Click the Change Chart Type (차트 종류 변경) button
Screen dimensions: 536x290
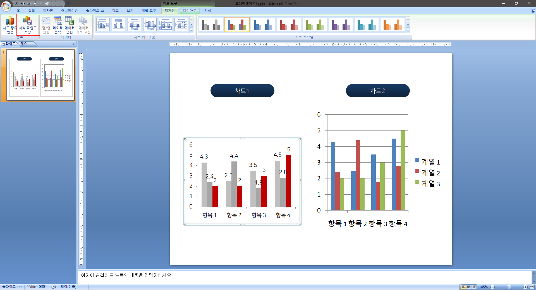click(10, 25)
